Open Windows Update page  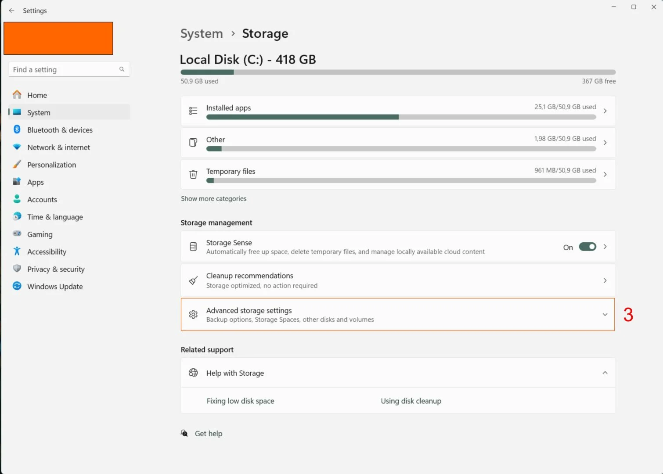pos(69,287)
